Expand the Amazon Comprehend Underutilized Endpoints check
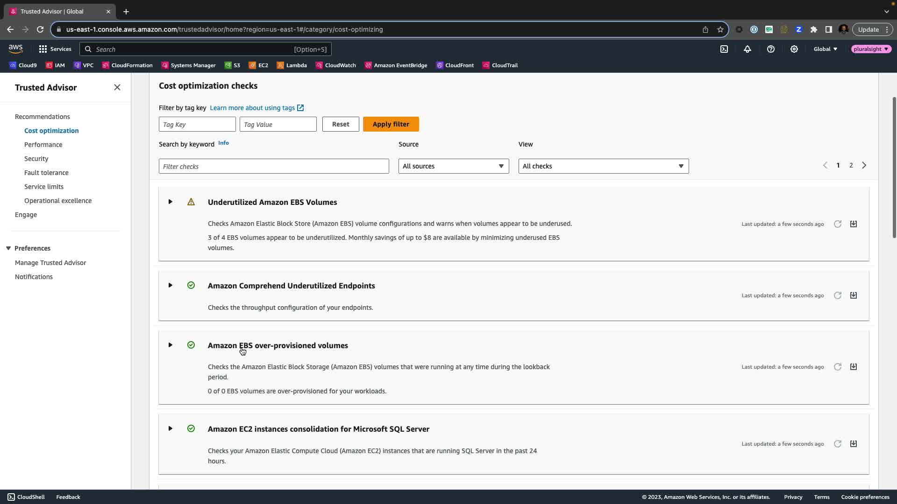This screenshot has height=504, width=897. [171, 286]
